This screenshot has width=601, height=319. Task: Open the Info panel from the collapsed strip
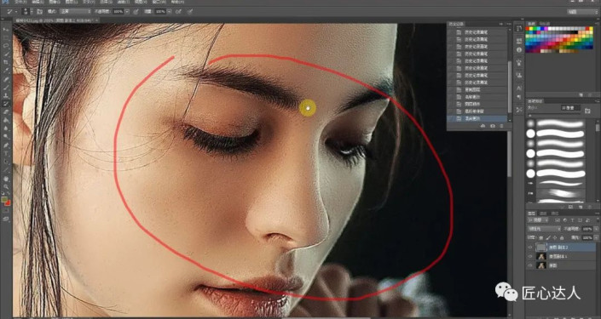tap(519, 50)
